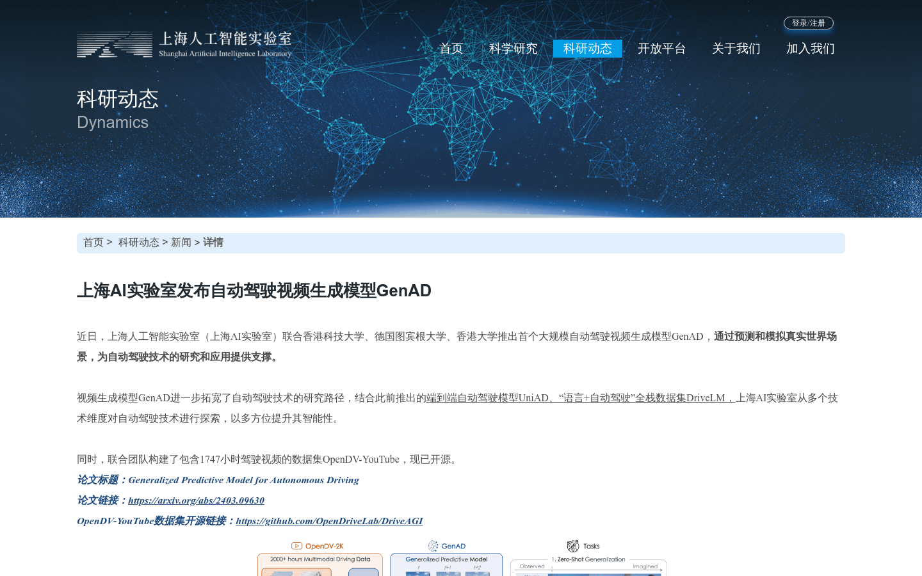Open the 关于我们 menu item
Image resolution: width=922 pixels, height=576 pixels.
736,49
